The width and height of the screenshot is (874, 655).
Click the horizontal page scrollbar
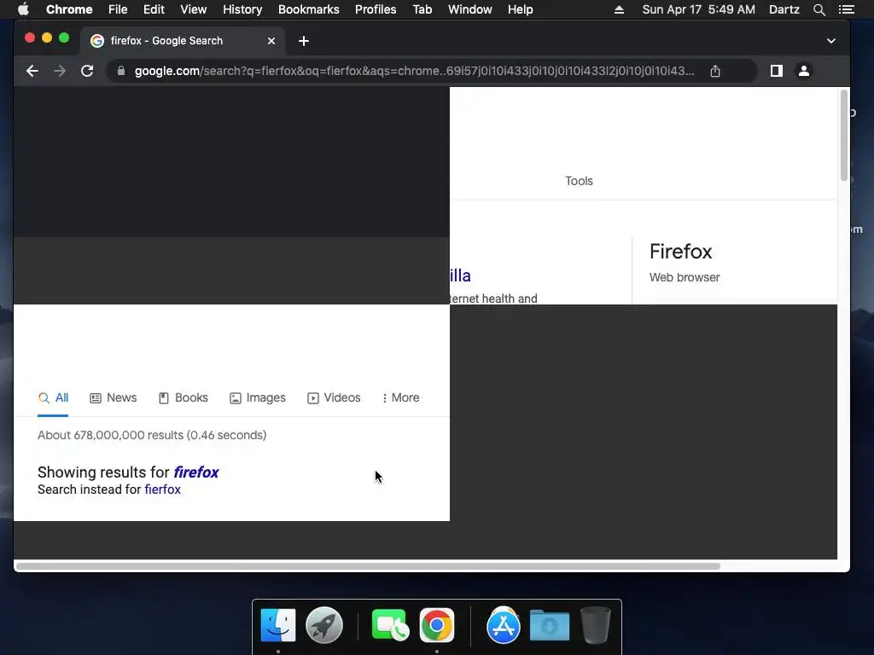pyautogui.click(x=368, y=566)
